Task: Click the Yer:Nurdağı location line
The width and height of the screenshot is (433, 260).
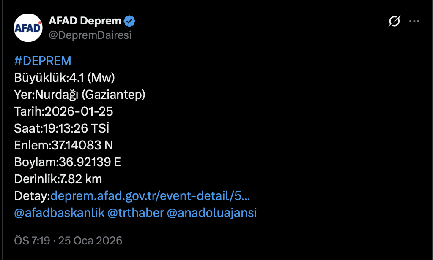Action: click(x=80, y=95)
